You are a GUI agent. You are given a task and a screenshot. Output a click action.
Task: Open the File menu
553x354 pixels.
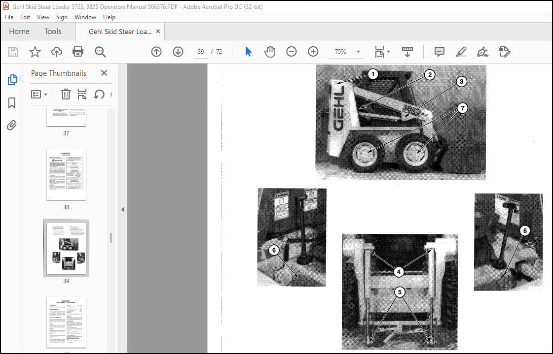[x=9, y=17]
